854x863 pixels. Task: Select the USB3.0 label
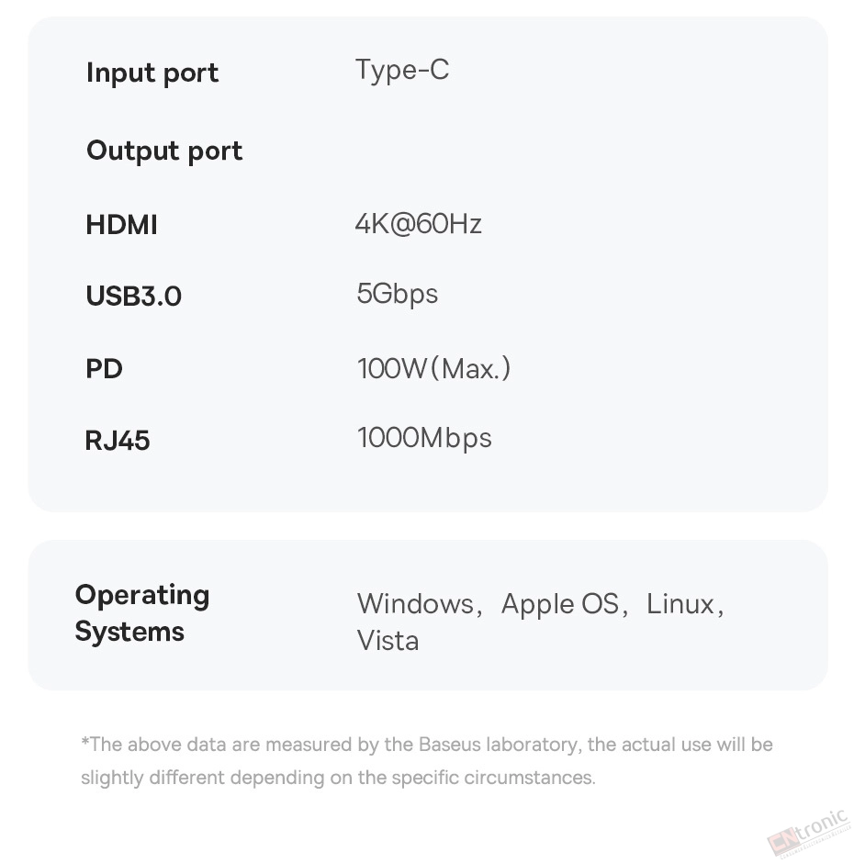point(134,296)
